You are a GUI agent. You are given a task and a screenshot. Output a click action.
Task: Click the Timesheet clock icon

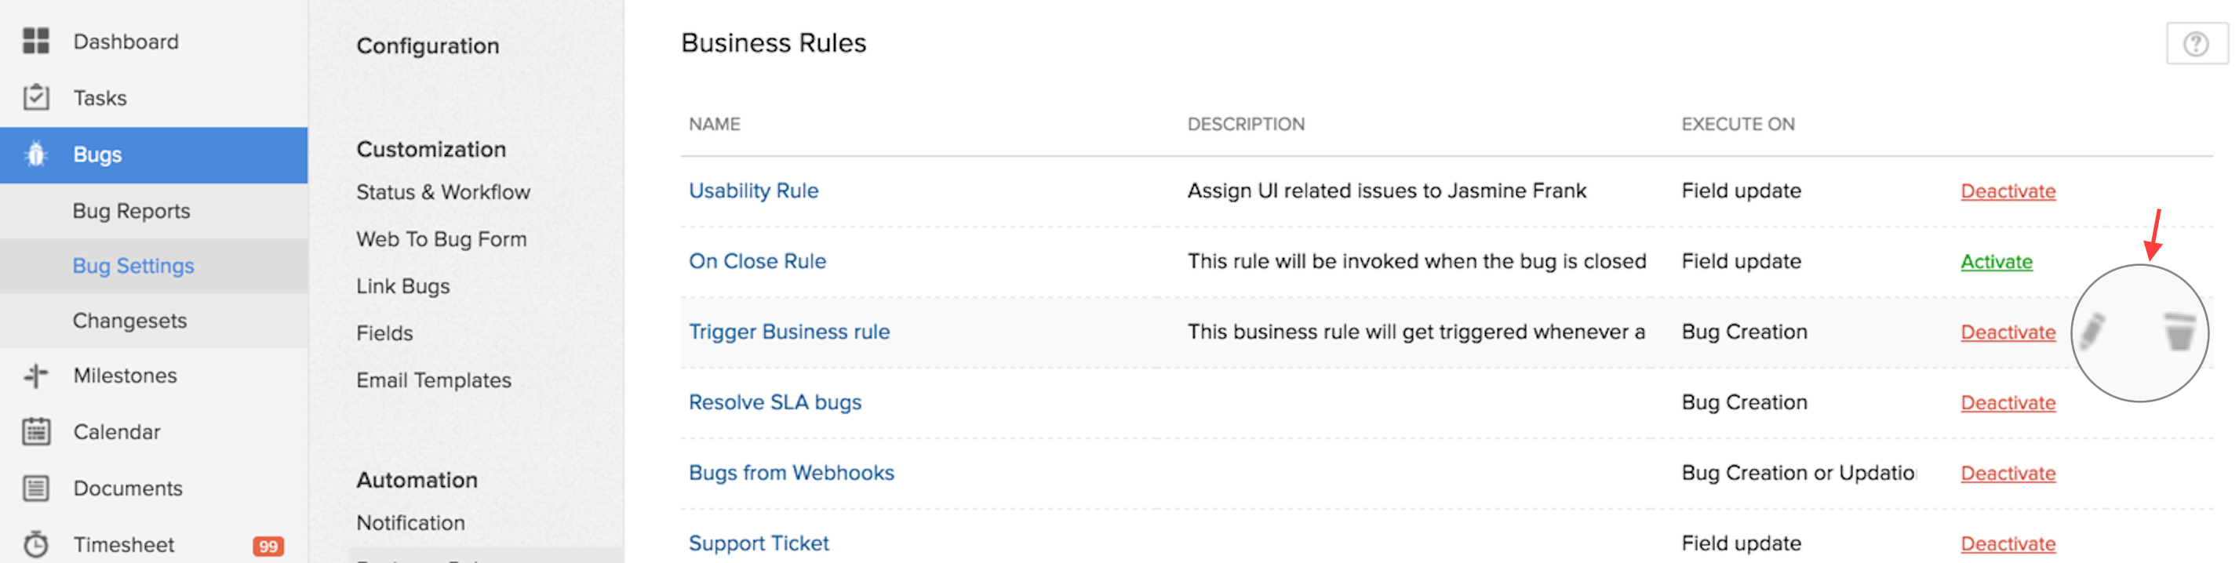click(x=35, y=545)
